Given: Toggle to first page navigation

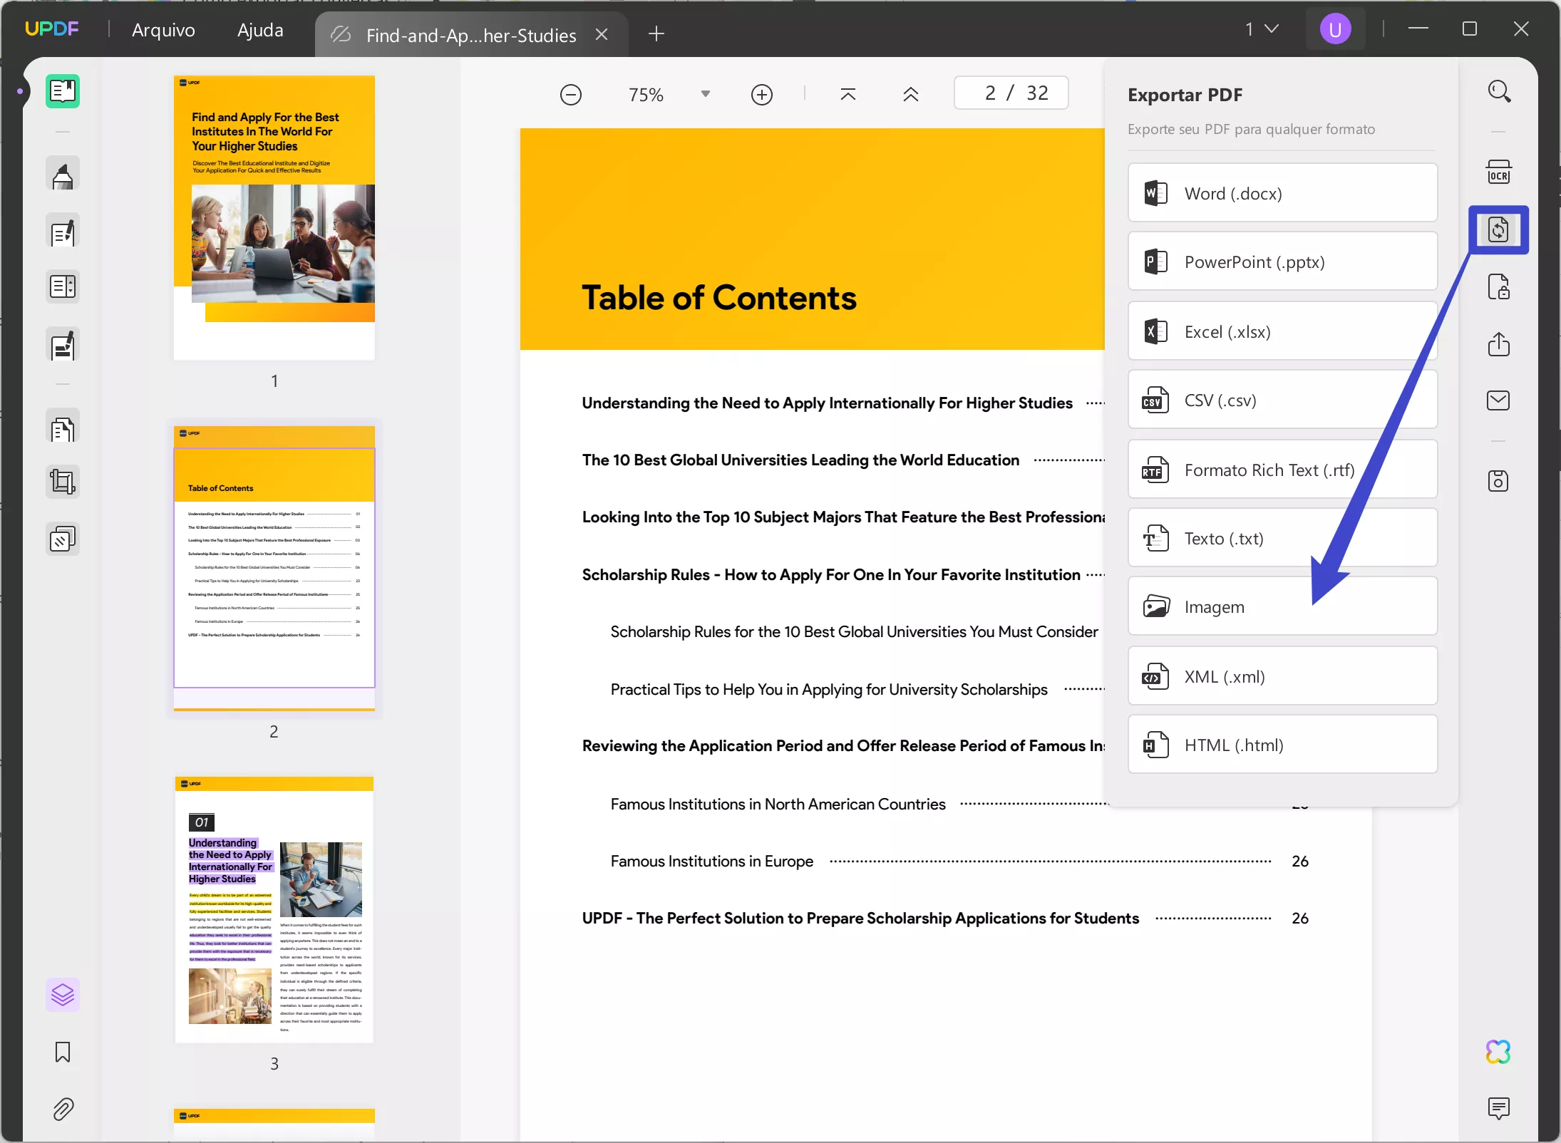Looking at the screenshot, I should [x=848, y=93].
